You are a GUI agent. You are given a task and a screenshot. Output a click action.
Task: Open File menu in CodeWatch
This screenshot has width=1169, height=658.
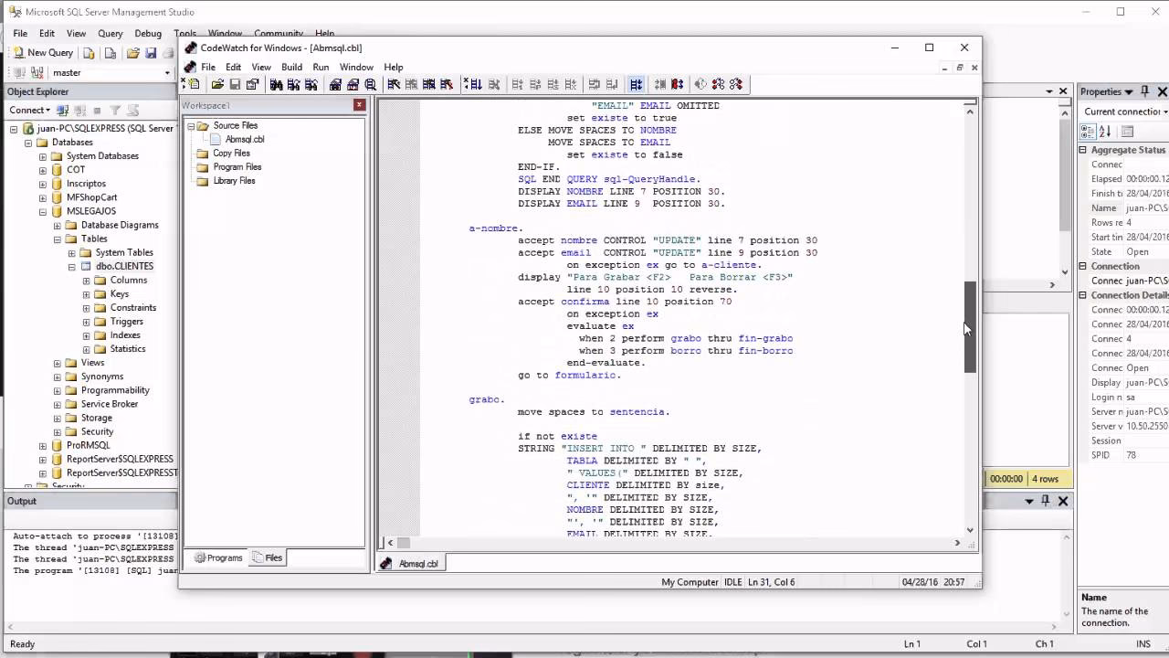(x=208, y=67)
